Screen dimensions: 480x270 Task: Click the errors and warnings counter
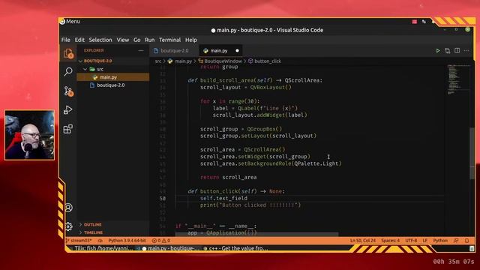[161, 241]
